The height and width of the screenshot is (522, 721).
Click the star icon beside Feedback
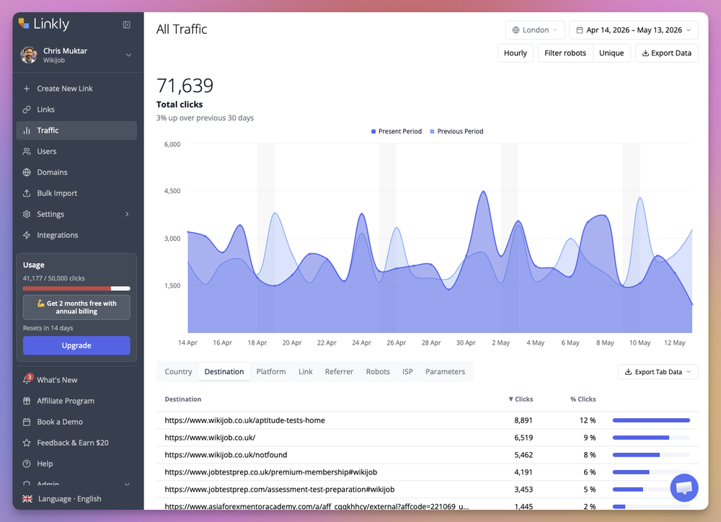27,443
